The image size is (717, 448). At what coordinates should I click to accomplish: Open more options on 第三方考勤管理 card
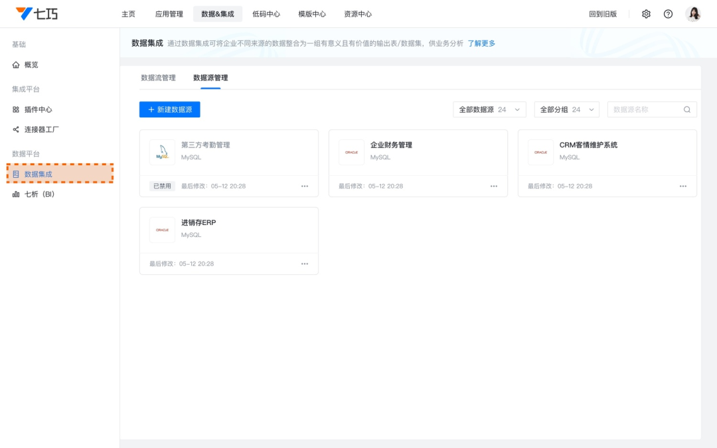(x=305, y=187)
